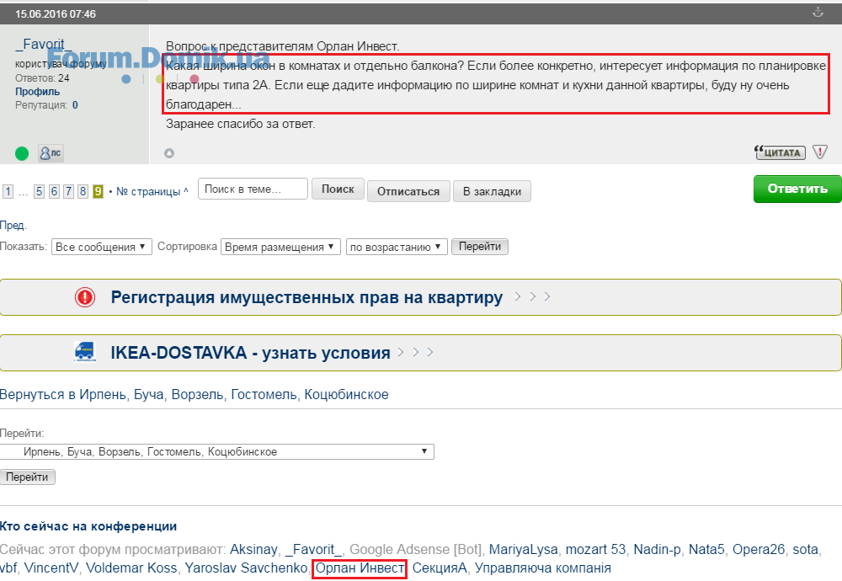The image size is (842, 581).
Task: Click the green online status indicator
Action: 22,153
